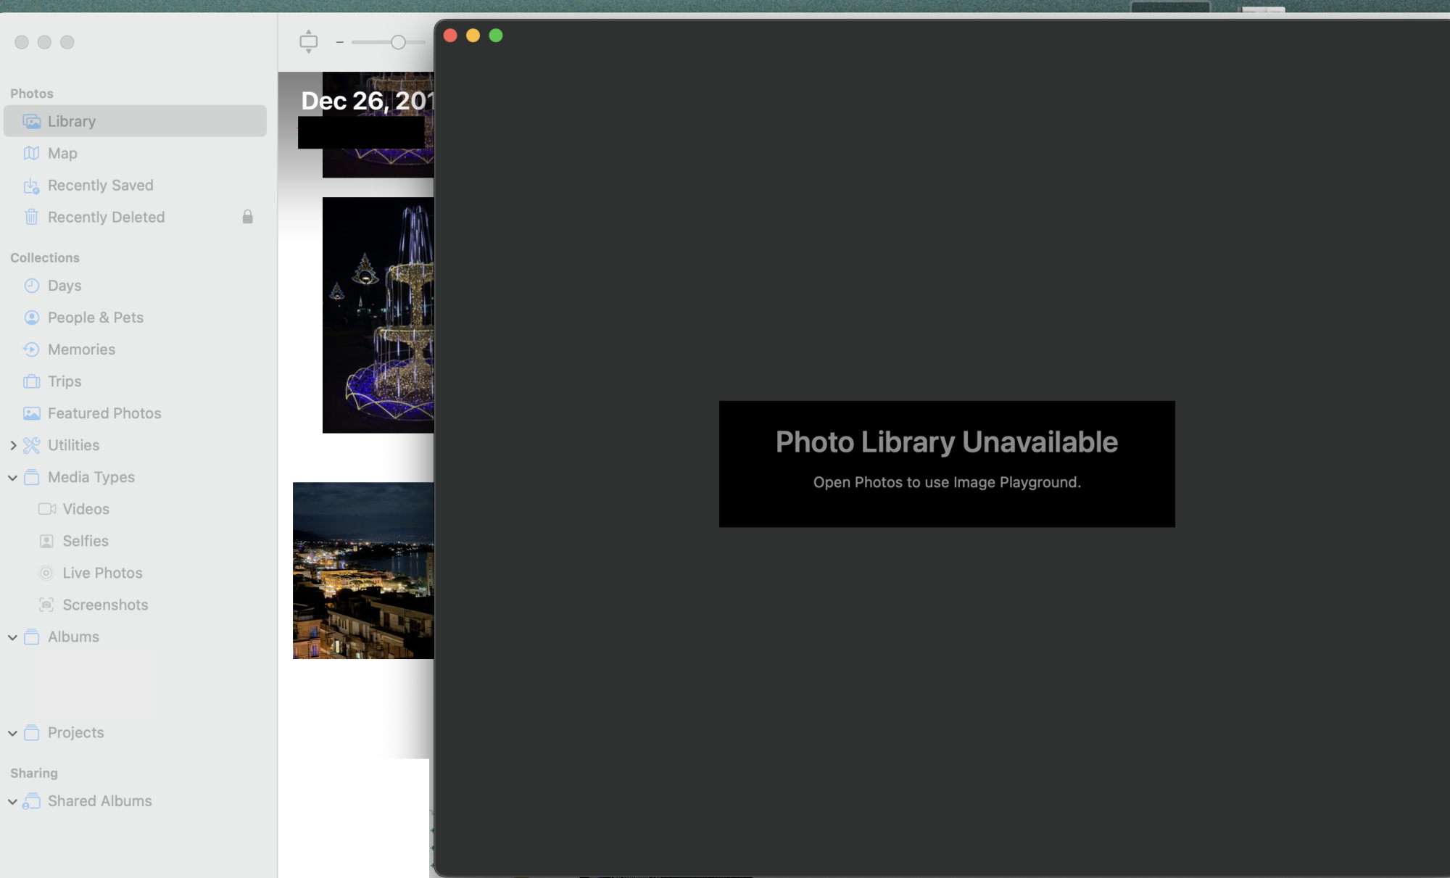Select Library in the sidebar
The width and height of the screenshot is (1450, 878).
71,121
